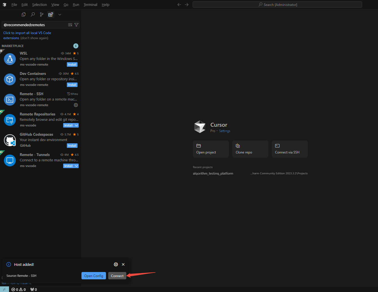378x292 pixels.
Task: Click the Clone repo card
Action: pyautogui.click(x=250, y=149)
